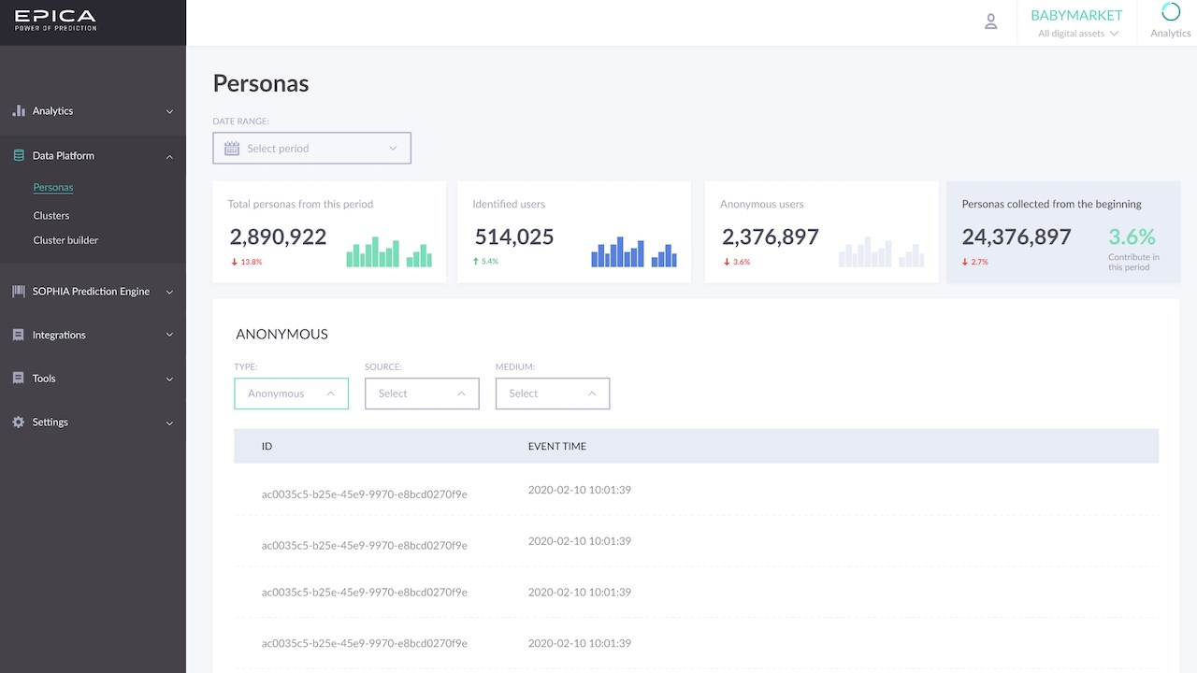Viewport: 1197px width, 673px height.
Task: Open Settings in the sidebar
Action: [x=50, y=422]
